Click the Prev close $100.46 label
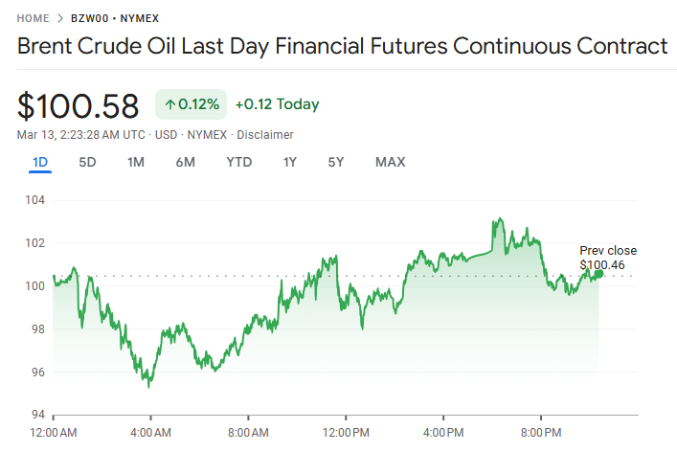 [607, 258]
